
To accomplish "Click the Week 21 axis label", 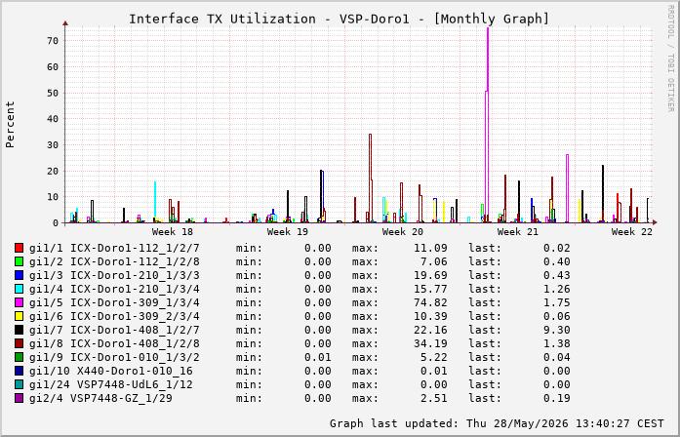I will click(x=518, y=232).
